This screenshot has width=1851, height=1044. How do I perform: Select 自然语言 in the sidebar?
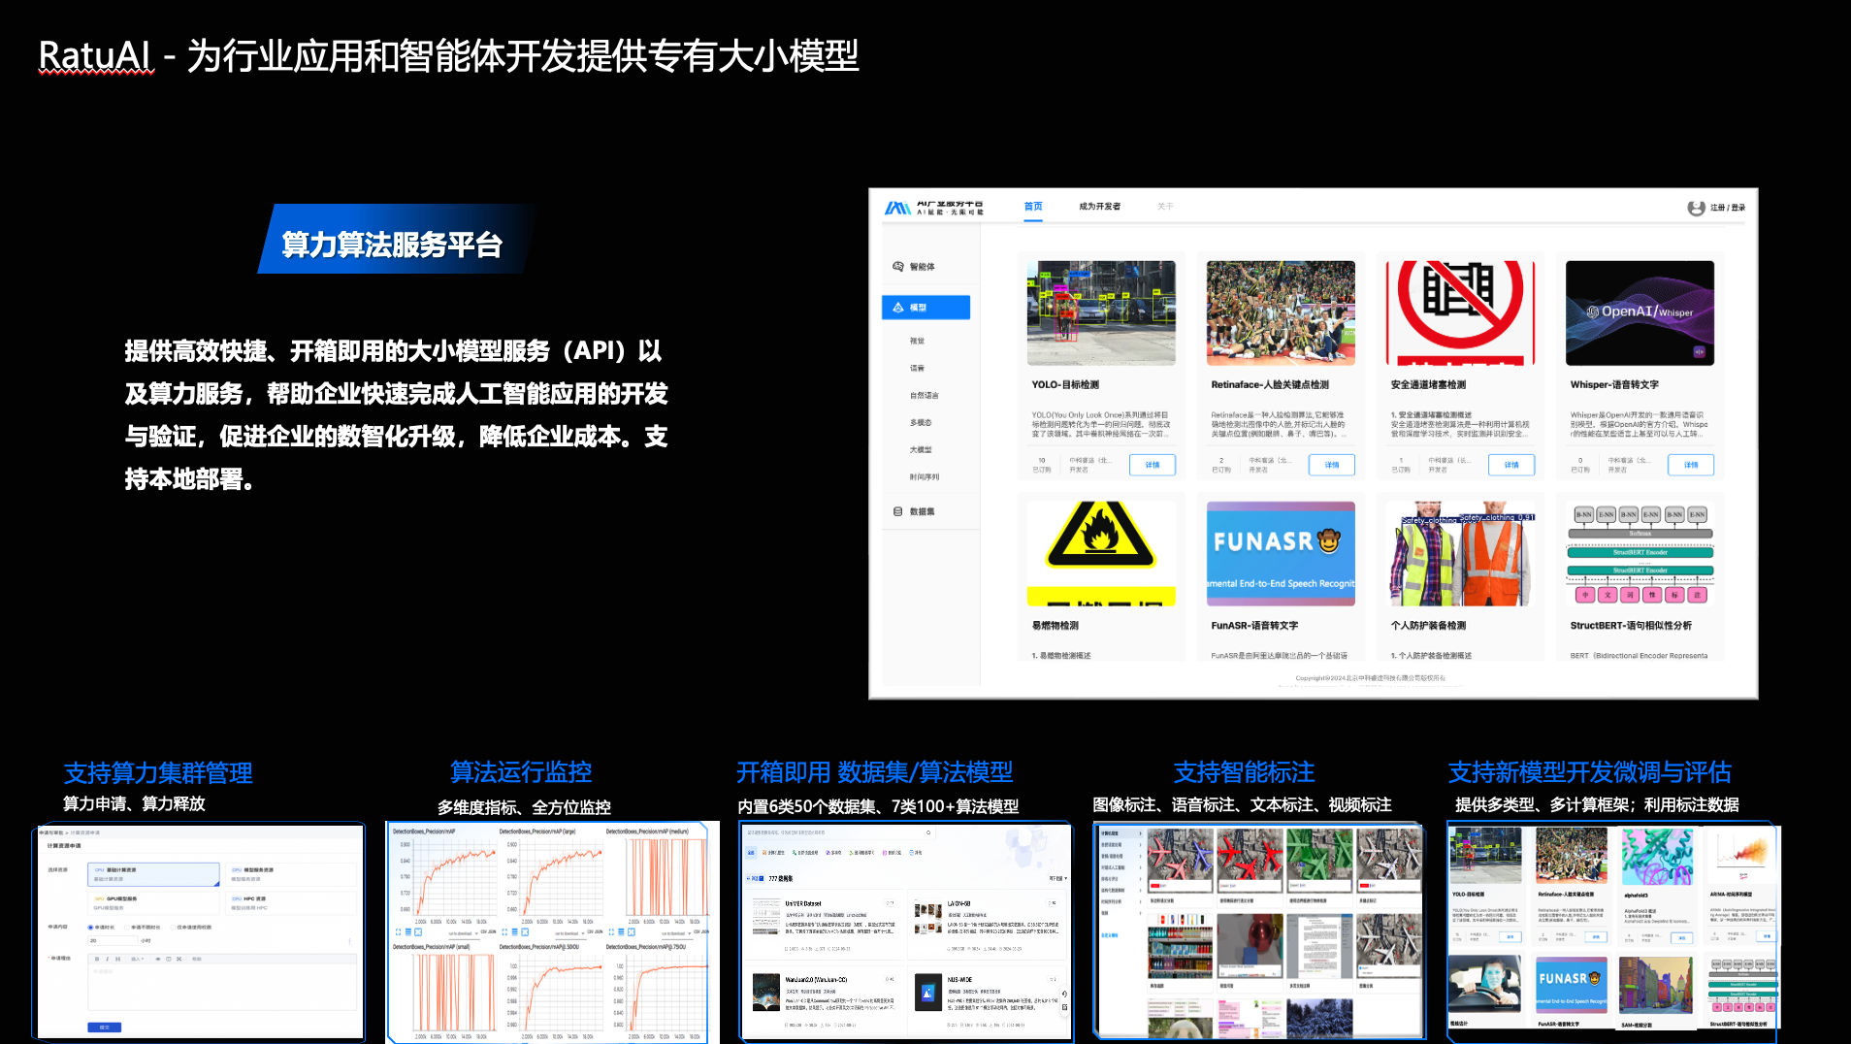[924, 396]
